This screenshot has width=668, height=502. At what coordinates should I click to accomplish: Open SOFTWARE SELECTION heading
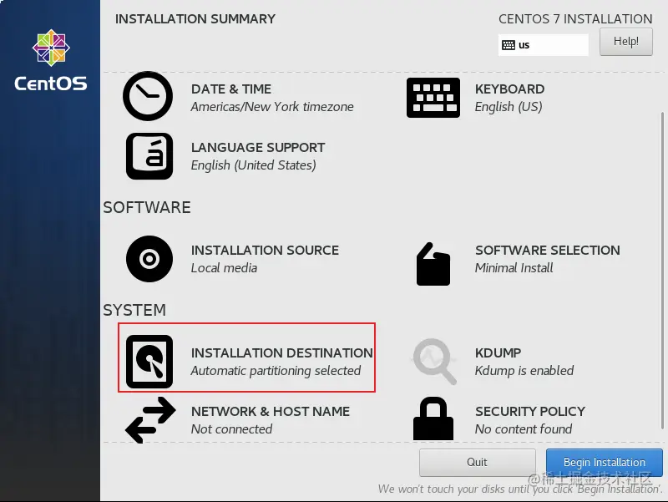[x=548, y=250]
